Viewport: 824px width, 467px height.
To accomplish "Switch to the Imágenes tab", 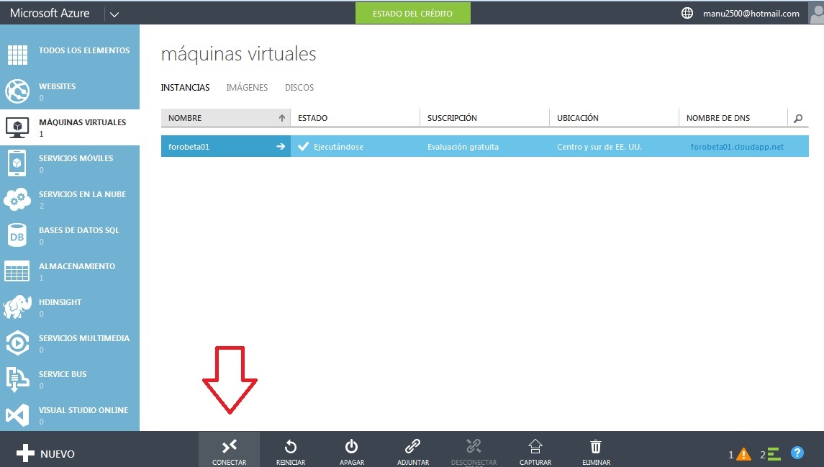I will pos(247,87).
